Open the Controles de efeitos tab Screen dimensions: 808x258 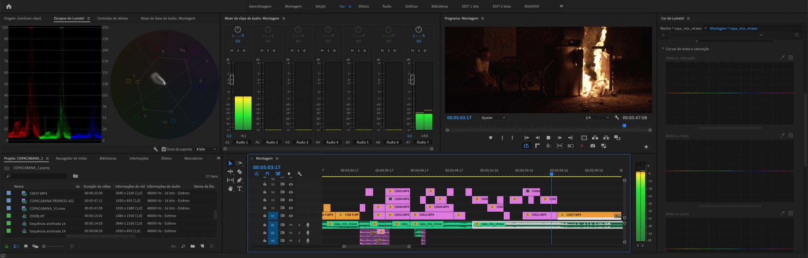coord(112,19)
